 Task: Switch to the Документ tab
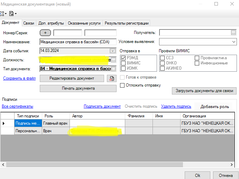[x=10, y=23]
